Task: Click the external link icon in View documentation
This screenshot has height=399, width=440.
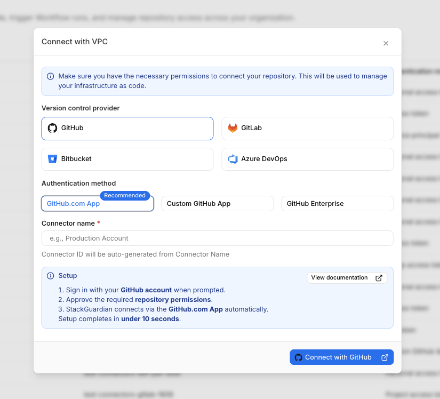Action: [x=379, y=278]
